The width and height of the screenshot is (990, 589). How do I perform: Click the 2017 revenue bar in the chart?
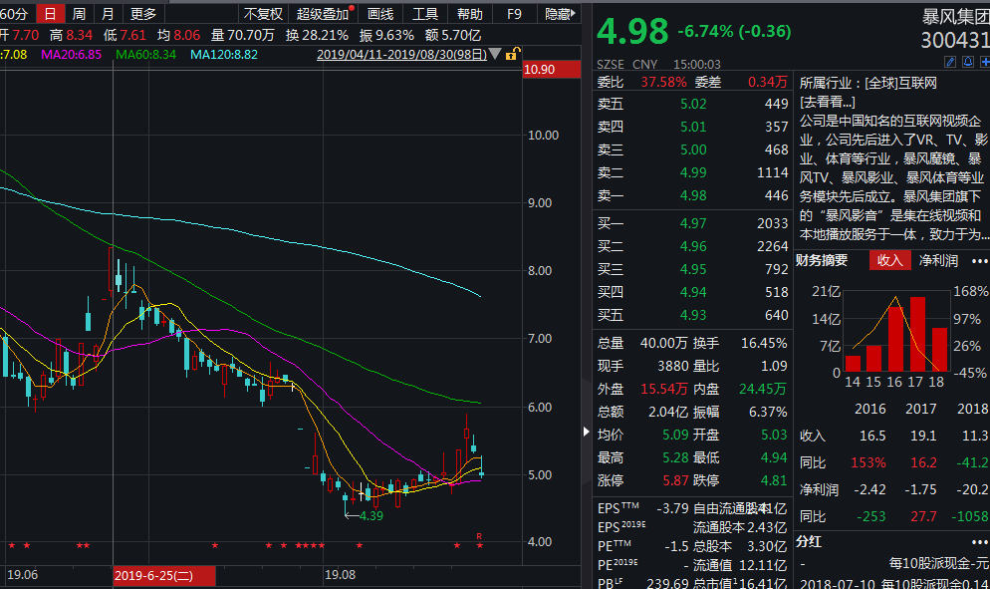916,334
